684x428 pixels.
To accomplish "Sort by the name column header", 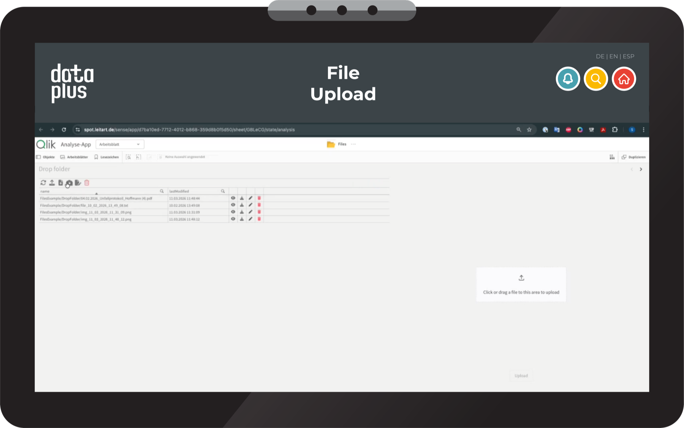I will [45, 191].
